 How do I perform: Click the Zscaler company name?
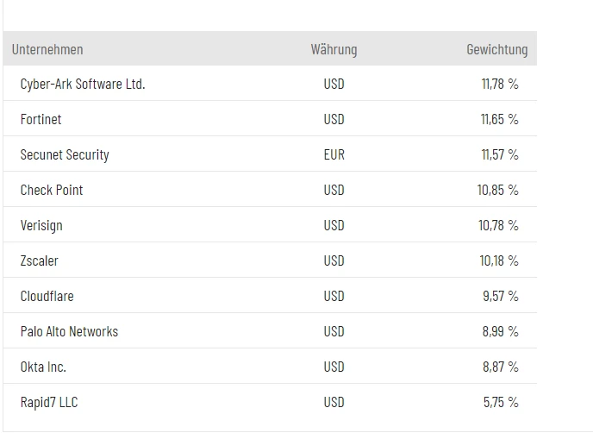coord(40,260)
